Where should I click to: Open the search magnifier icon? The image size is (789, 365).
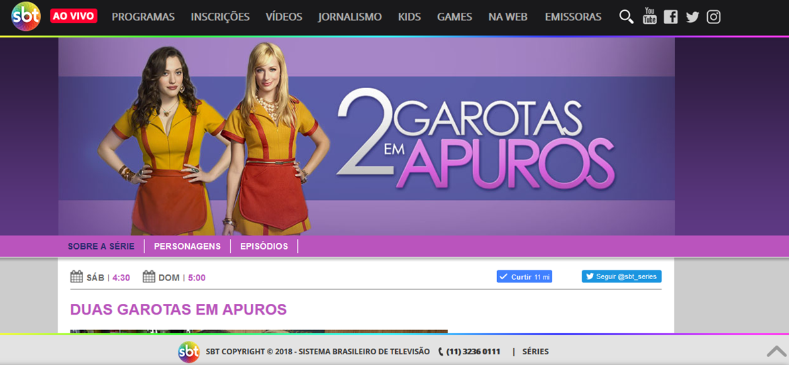click(626, 17)
